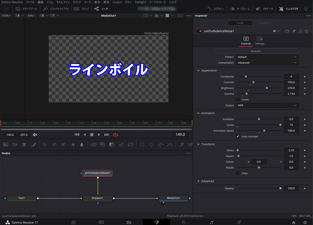Open the 54% viewer zoom dropdown

click(x=31, y=16)
